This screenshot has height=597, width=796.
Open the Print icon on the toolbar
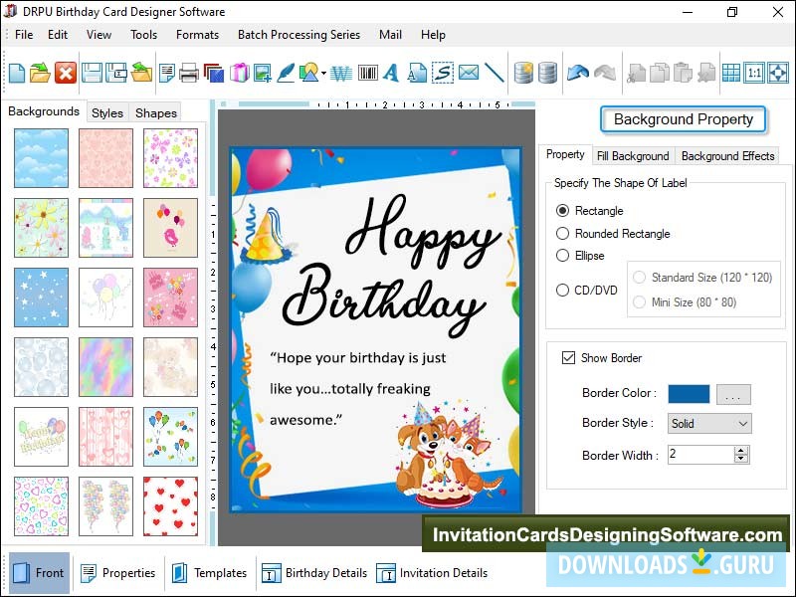click(x=187, y=73)
